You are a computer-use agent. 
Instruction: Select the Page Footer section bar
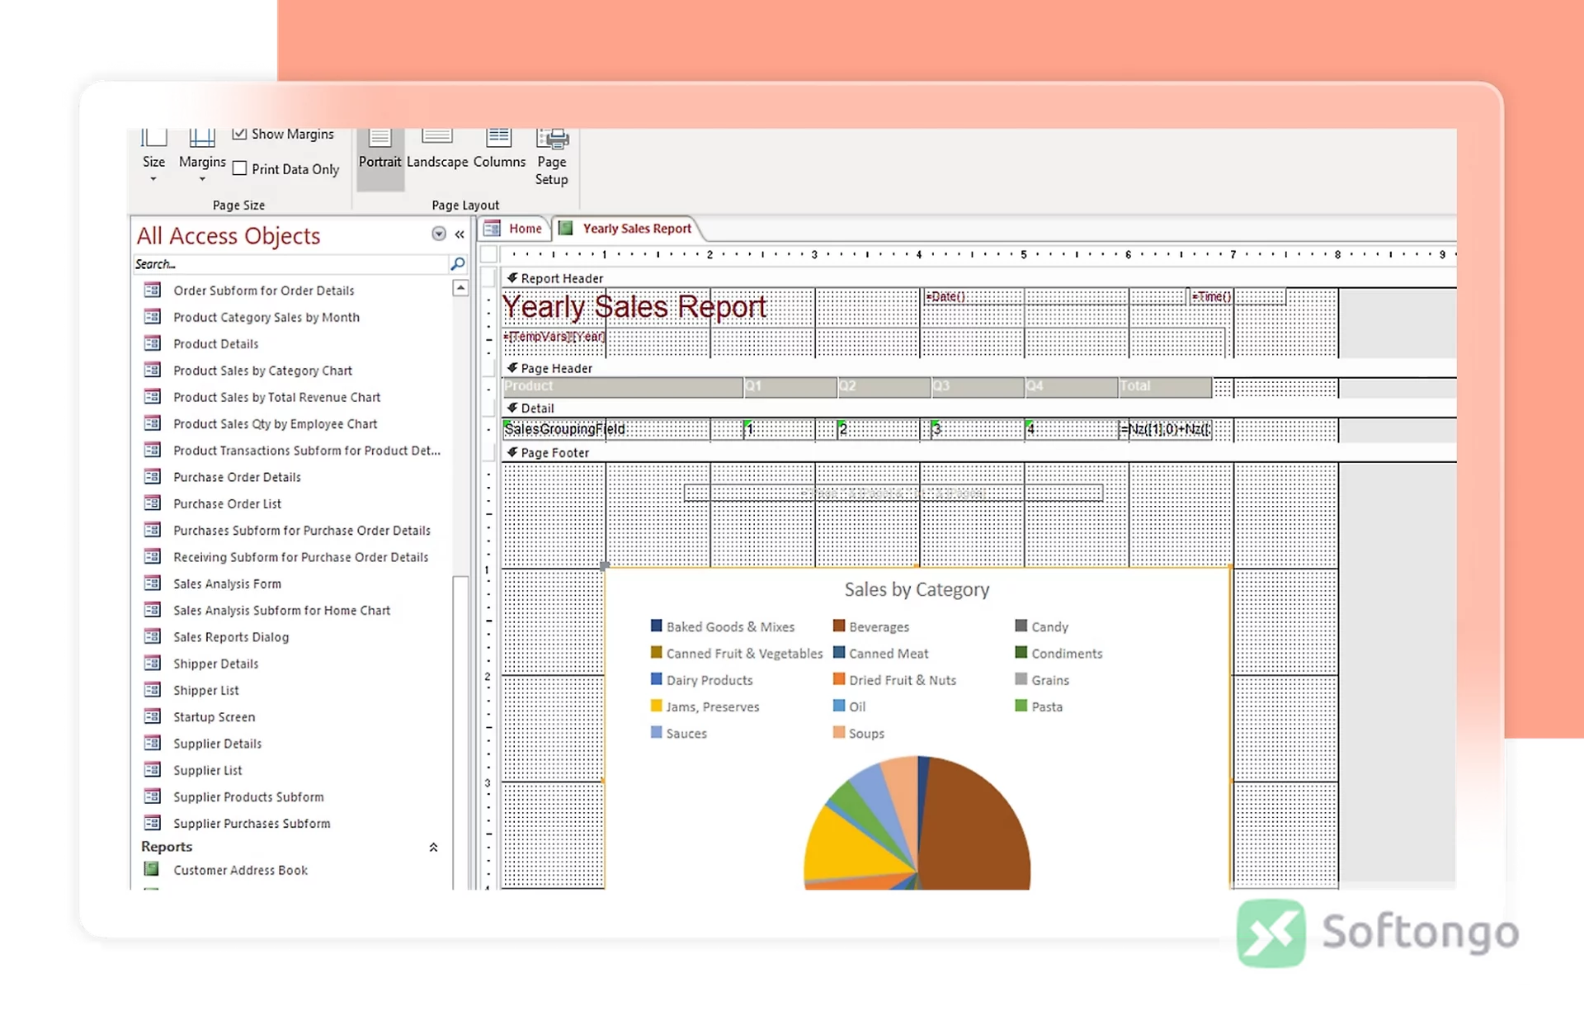[x=978, y=453]
